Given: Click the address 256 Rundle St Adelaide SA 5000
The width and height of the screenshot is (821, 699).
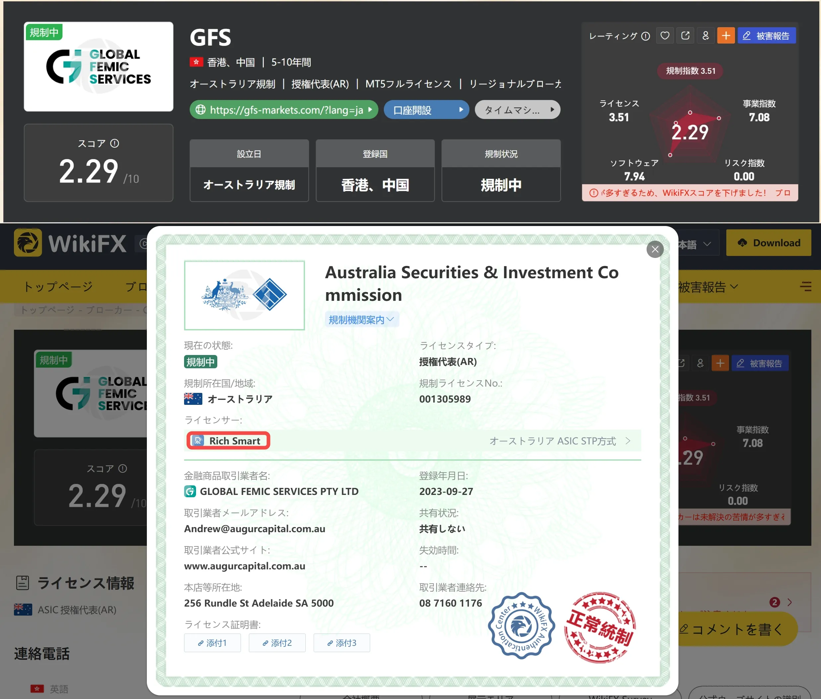Looking at the screenshot, I should point(259,603).
